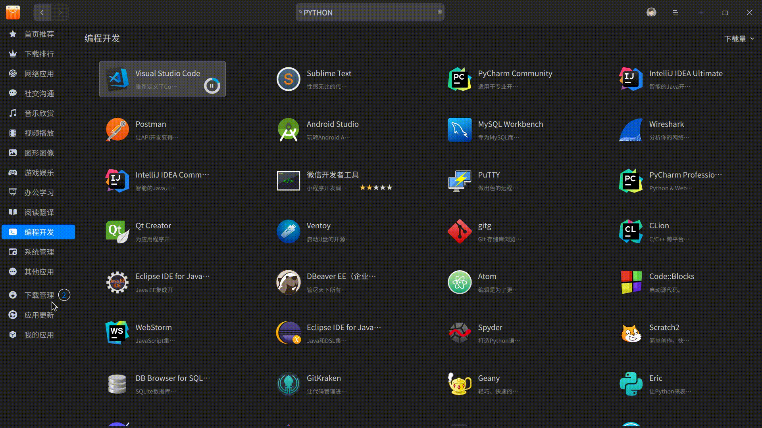
Task: Open the hamburger main menu
Action: (675, 13)
